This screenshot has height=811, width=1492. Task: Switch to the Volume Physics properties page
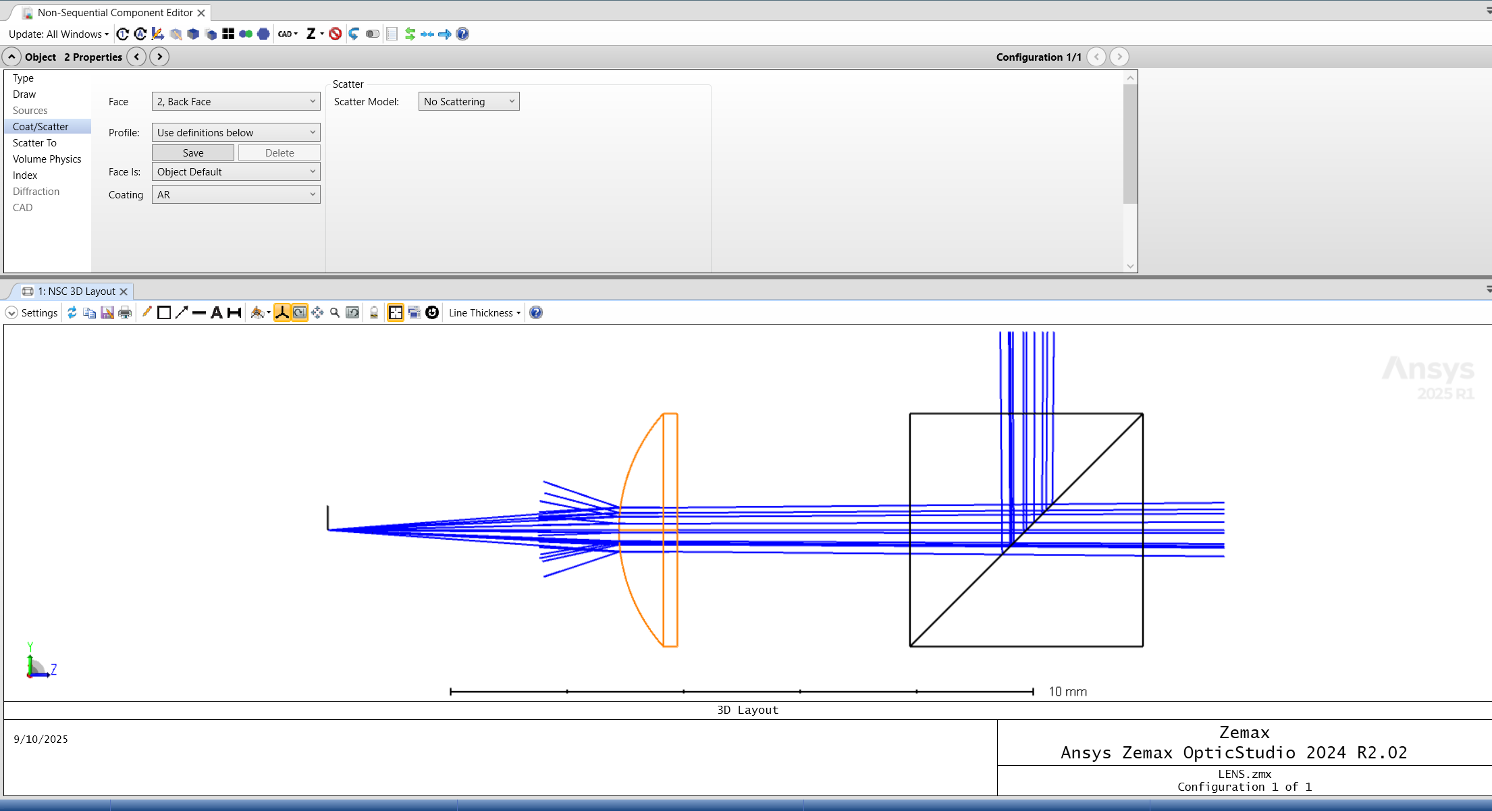tap(47, 159)
